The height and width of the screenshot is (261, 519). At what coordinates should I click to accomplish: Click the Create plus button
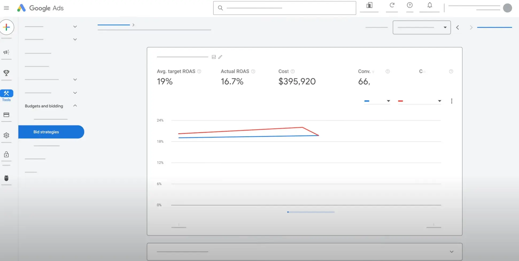click(x=7, y=27)
